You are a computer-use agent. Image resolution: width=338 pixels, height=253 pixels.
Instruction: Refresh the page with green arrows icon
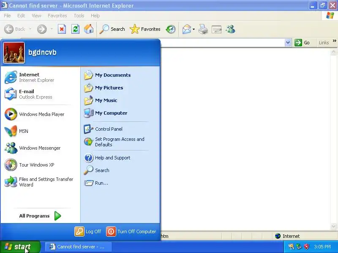(x=75, y=29)
